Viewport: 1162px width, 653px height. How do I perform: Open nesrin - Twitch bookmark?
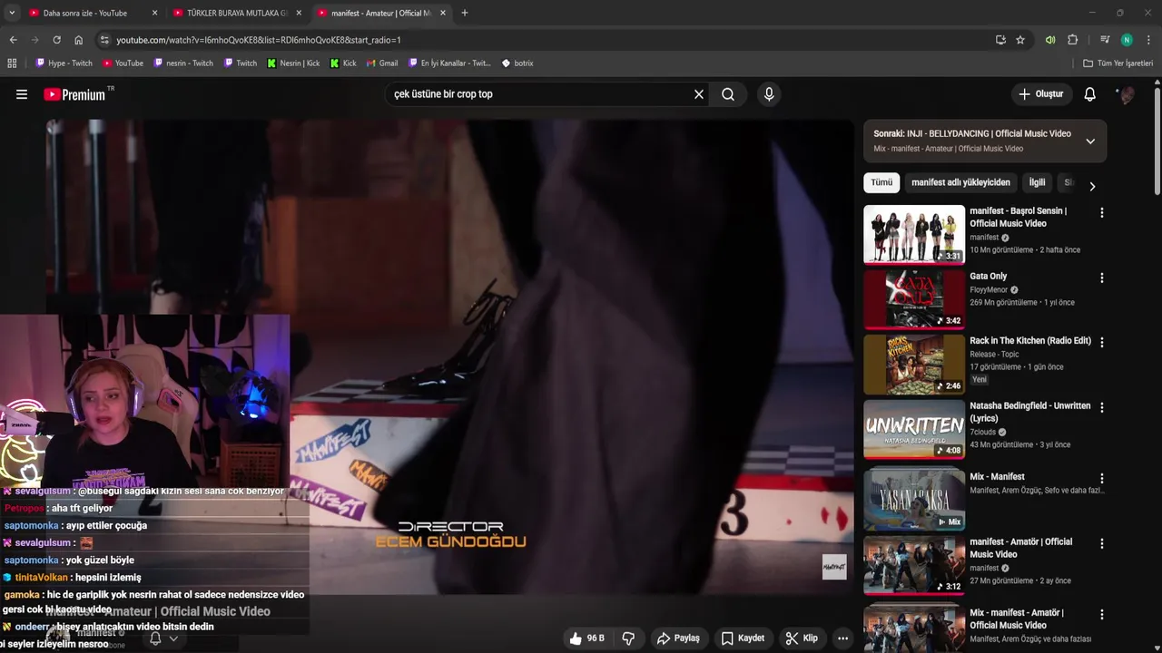183,63
